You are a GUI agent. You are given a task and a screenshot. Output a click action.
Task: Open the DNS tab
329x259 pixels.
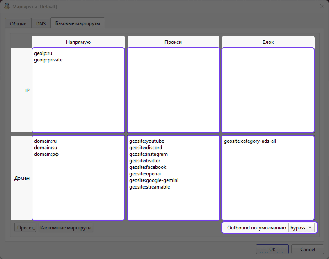[x=41, y=23]
